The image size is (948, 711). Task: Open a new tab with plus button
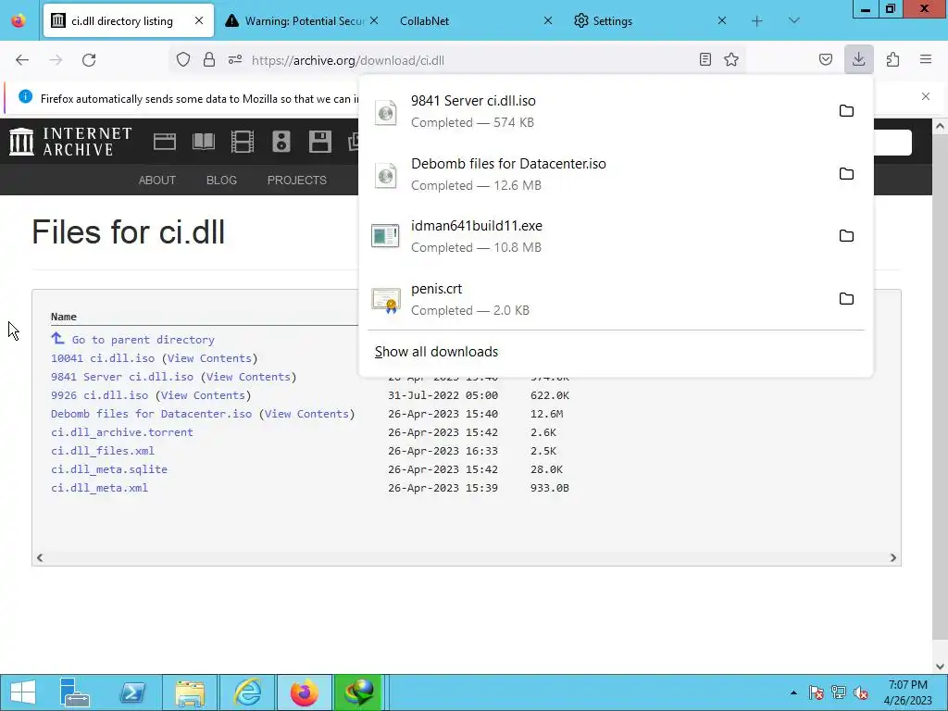click(757, 20)
